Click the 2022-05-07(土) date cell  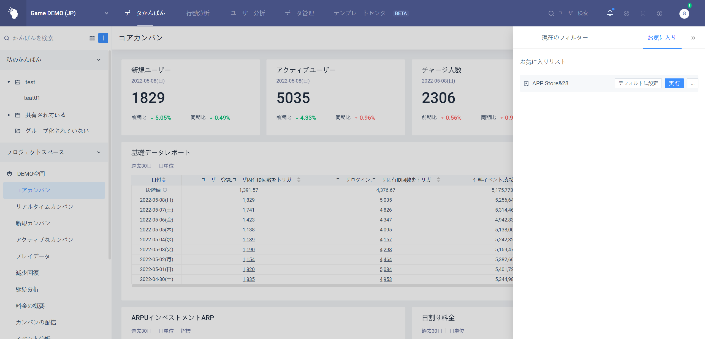click(156, 210)
